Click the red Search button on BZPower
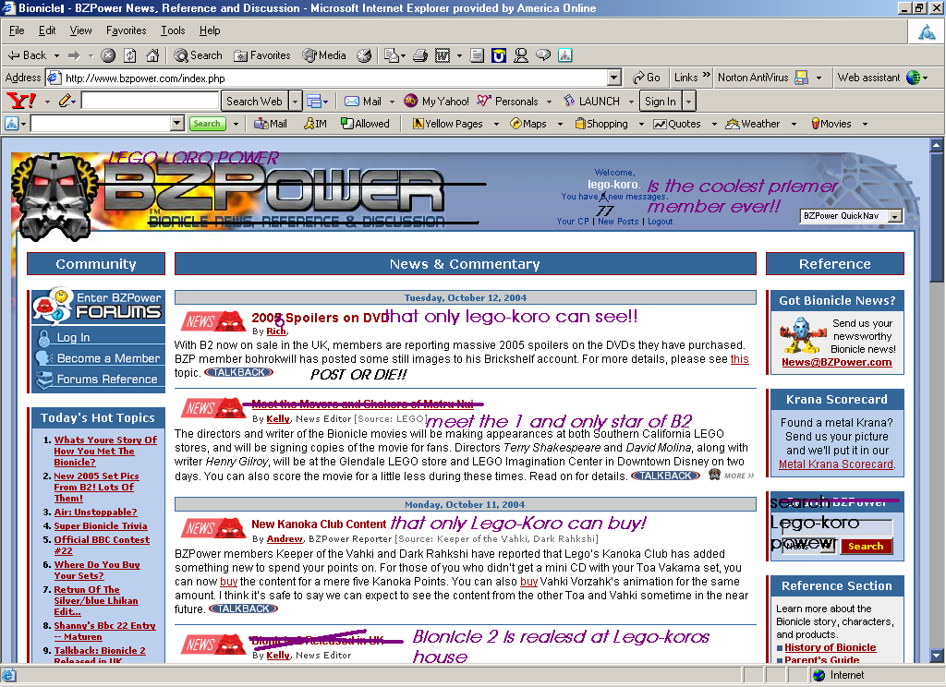Image resolution: width=946 pixels, height=687 pixels. 866,546
